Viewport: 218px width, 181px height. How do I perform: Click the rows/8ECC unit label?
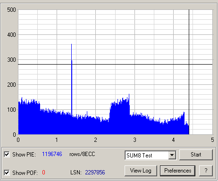[82, 154]
